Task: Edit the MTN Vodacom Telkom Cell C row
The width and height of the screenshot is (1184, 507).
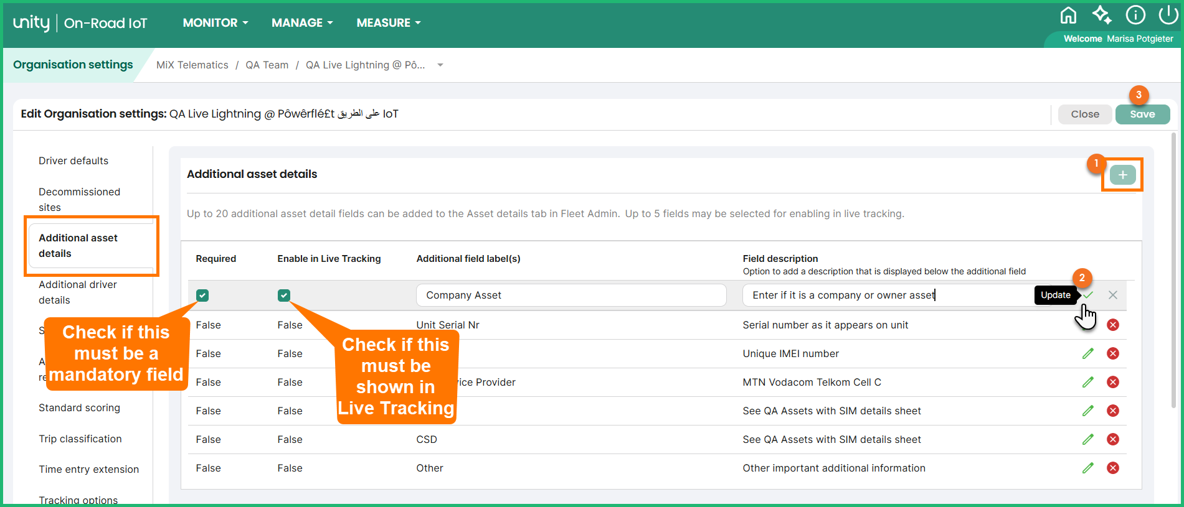Action: (x=1087, y=382)
